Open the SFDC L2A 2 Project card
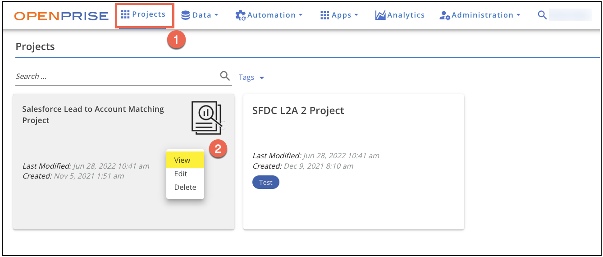 click(x=354, y=161)
